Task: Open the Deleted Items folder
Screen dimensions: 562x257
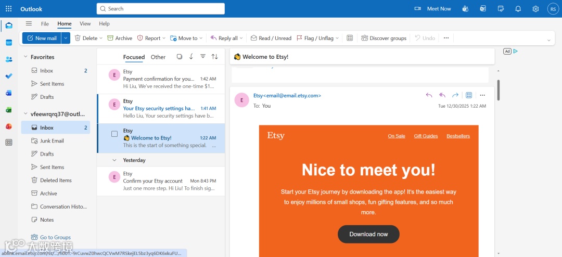Action: [56, 181]
